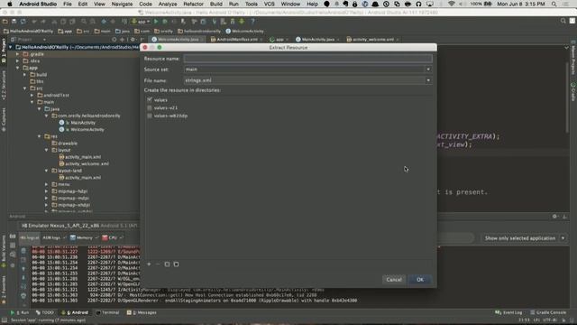The image size is (577, 325).
Task: Click the Synchronize toolbar icon
Action: [x=23, y=22]
